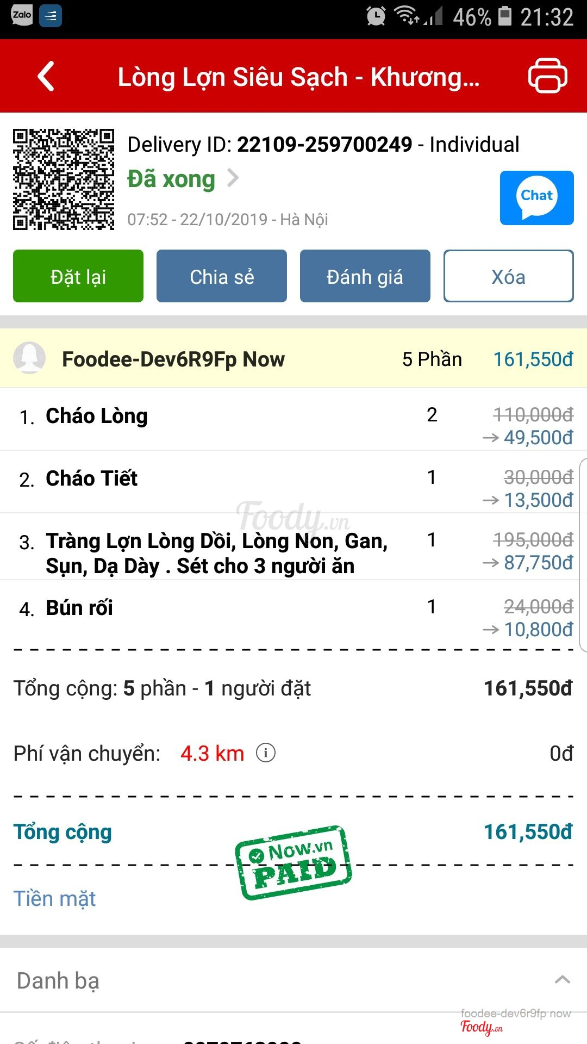Open the Chat bubble button
Viewport: 587px width, 1044px height.
(x=536, y=198)
